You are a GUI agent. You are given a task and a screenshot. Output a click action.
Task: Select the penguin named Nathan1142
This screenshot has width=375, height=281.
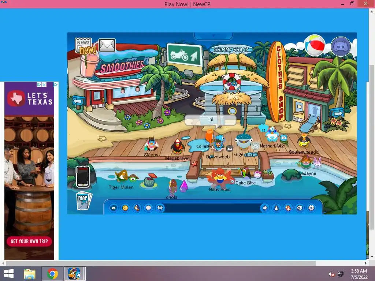(x=272, y=135)
